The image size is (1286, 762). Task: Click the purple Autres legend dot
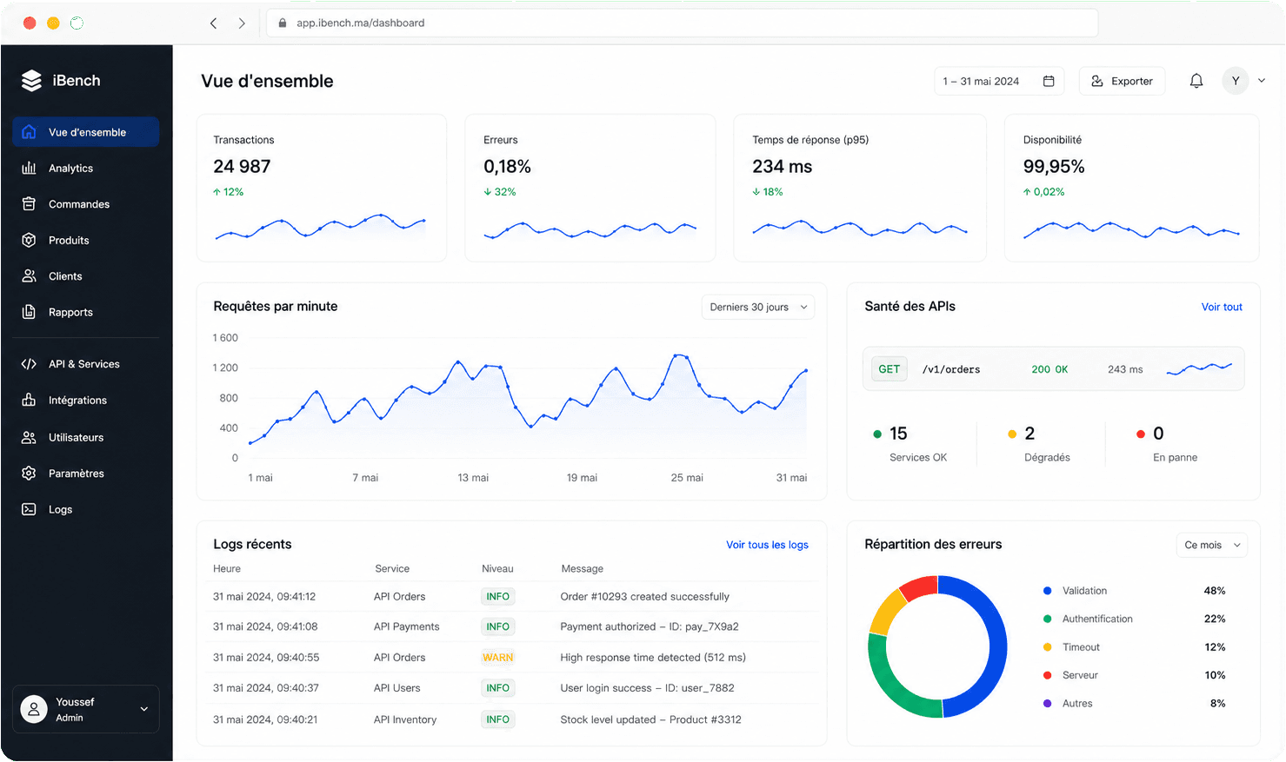pyautogui.click(x=1048, y=704)
